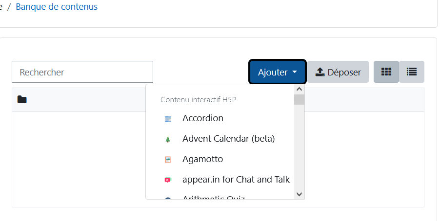Switch to grid icon view

[x=386, y=72]
